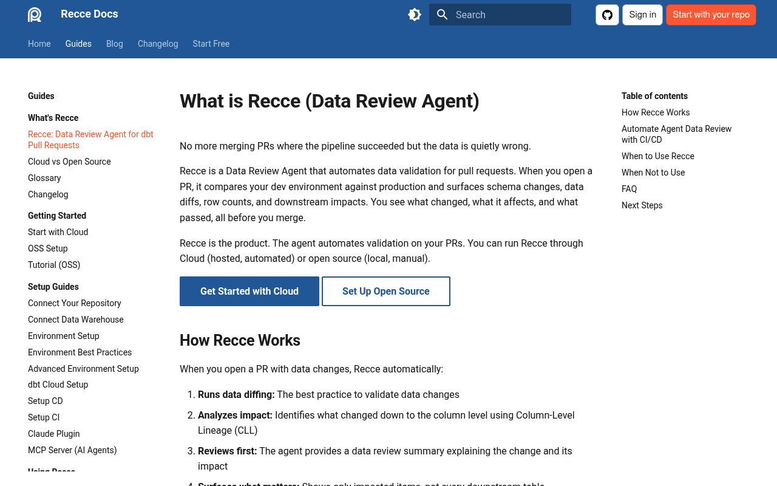
Task: Jump to When to Use Recce
Action: (658, 156)
